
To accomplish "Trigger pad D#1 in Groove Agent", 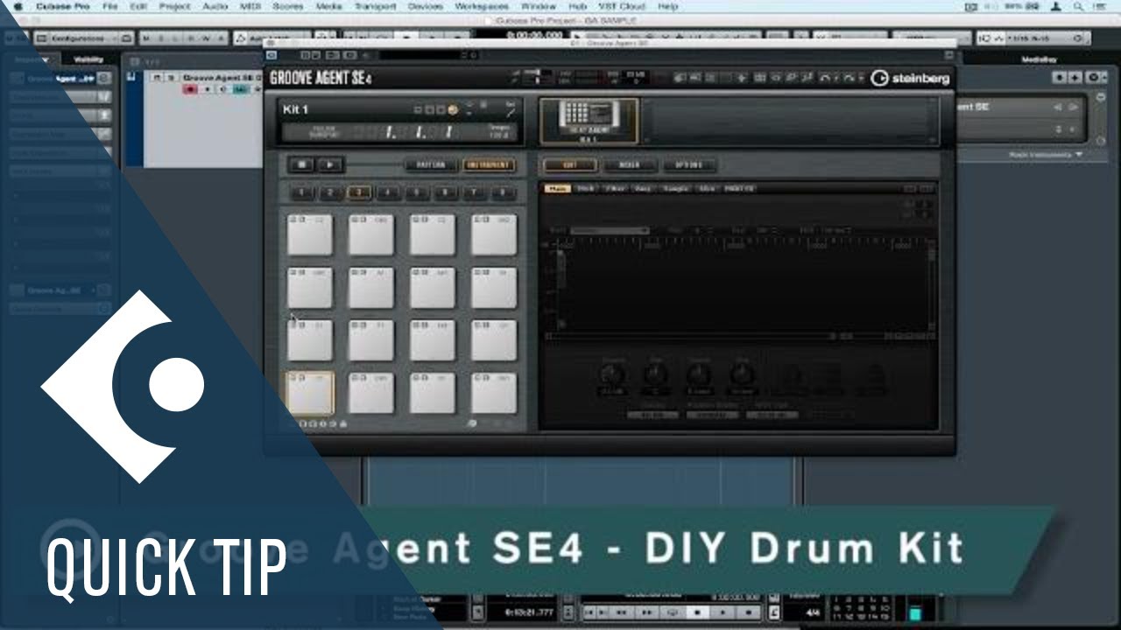I will [494, 393].
